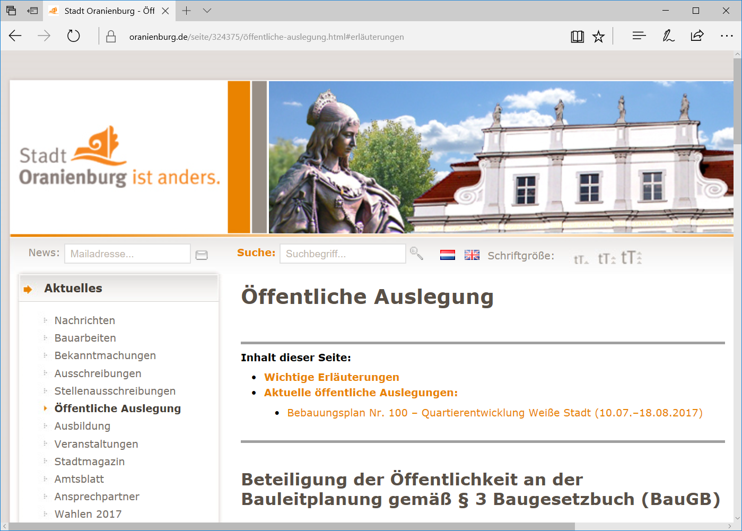Screen dimensions: 742x531
Task: Select the largest font size icon
Action: click(x=631, y=258)
